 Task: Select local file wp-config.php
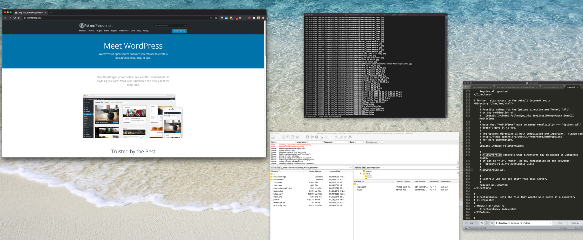[x=280, y=205]
